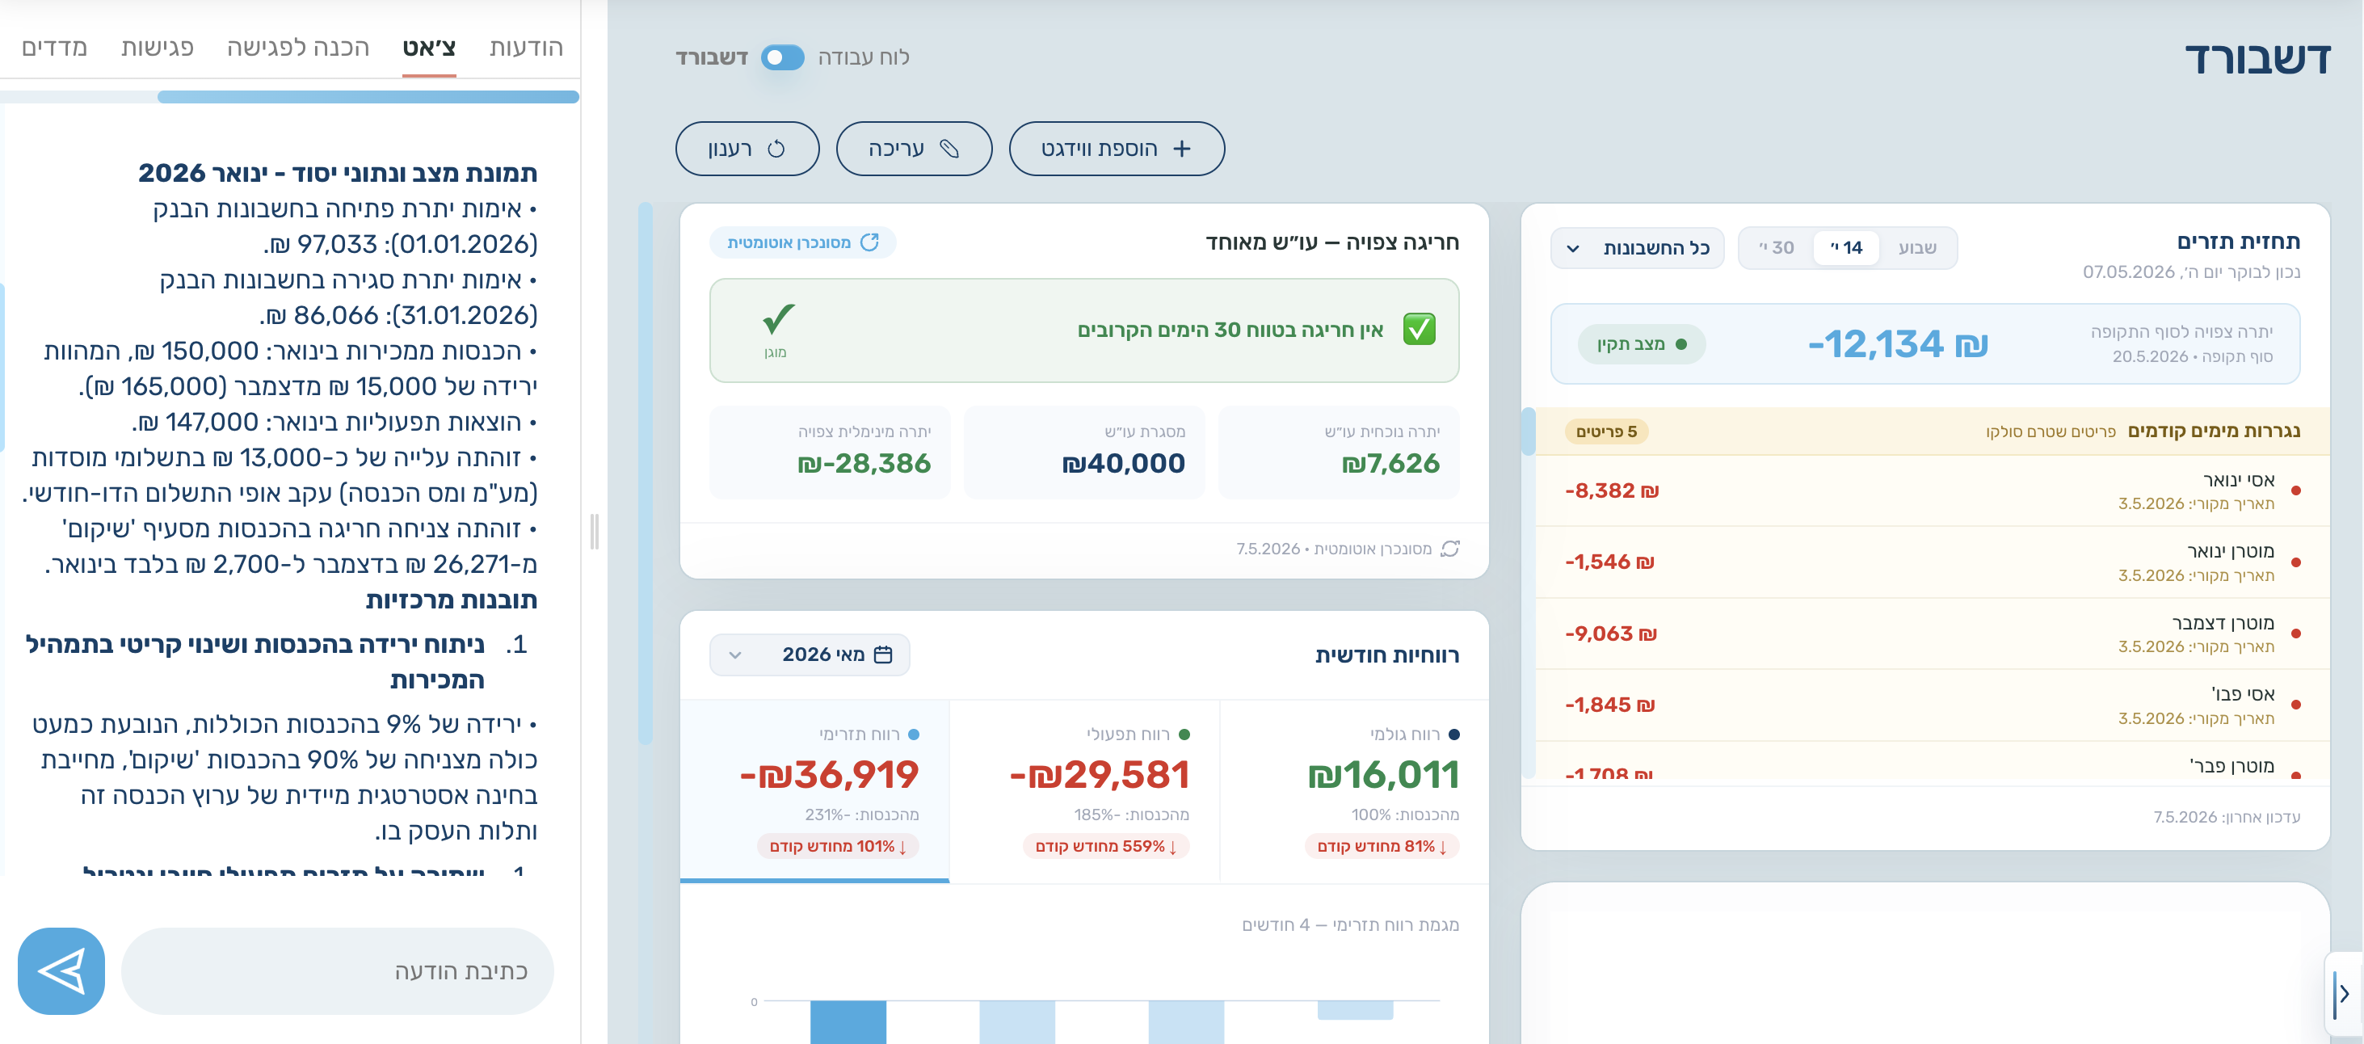Select the 14 days forecast range
Image resolution: width=2364 pixels, height=1044 pixels.
[1845, 247]
